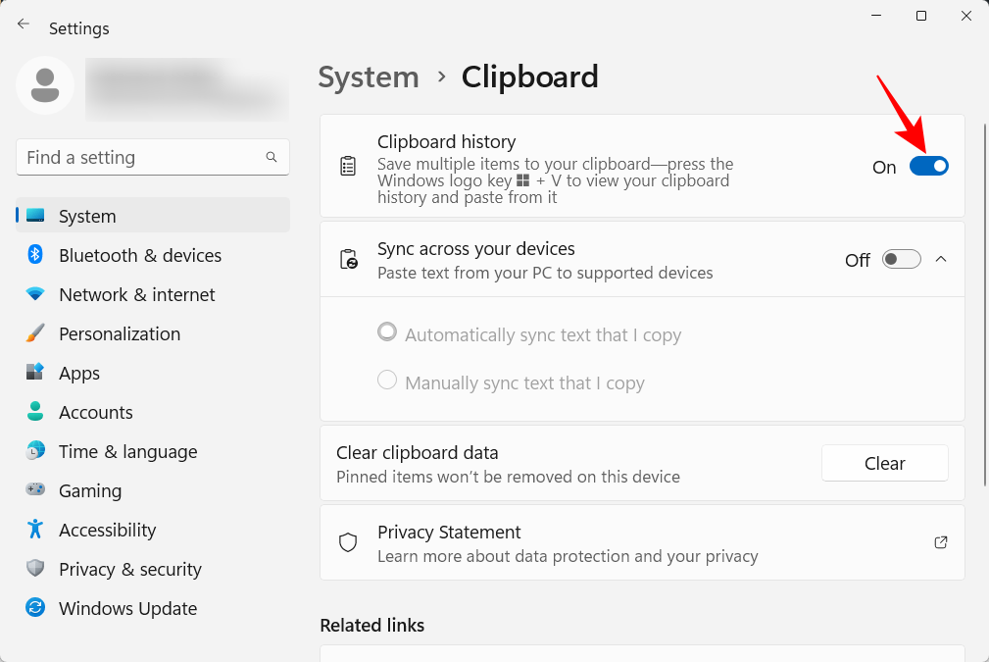Disable the Clipboard history toggle
The image size is (989, 662).
929,166
